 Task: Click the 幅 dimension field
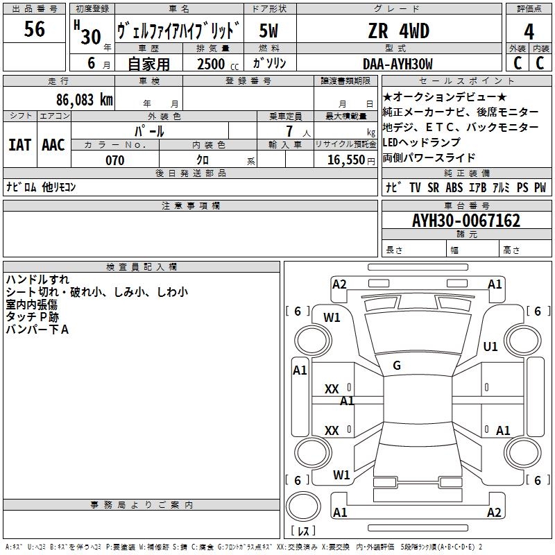[473, 249]
